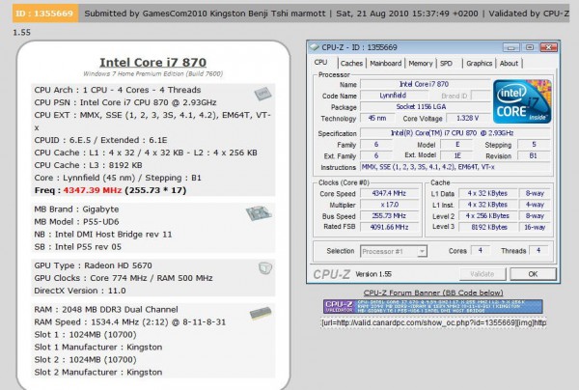This screenshot has width=579, height=390.
Task: Click the grayed Validate button
Action: (x=482, y=274)
